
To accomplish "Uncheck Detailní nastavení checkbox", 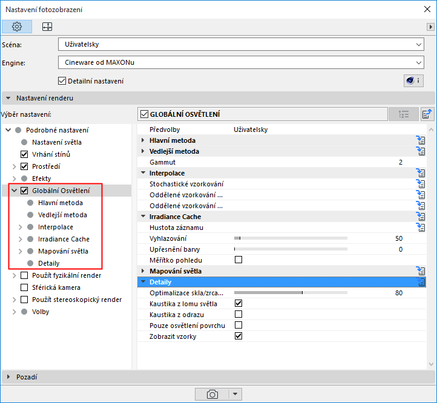I will (62, 81).
